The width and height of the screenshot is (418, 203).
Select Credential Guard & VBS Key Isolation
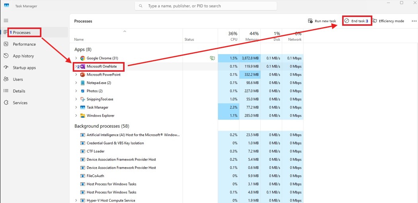(x=115, y=143)
